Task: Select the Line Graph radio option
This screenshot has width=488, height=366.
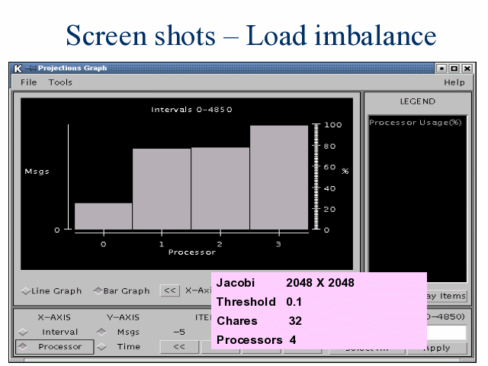Action: point(52,291)
